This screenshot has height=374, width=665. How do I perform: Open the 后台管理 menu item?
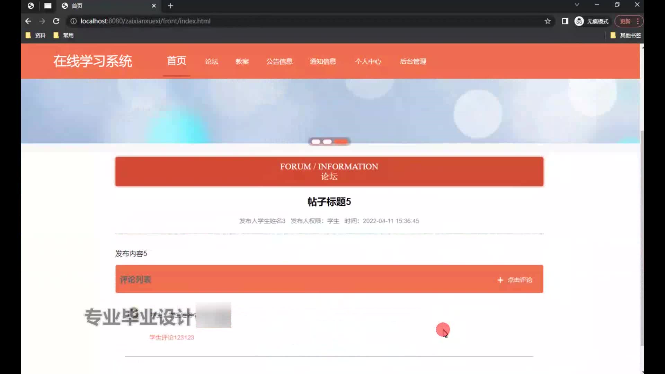[413, 62]
